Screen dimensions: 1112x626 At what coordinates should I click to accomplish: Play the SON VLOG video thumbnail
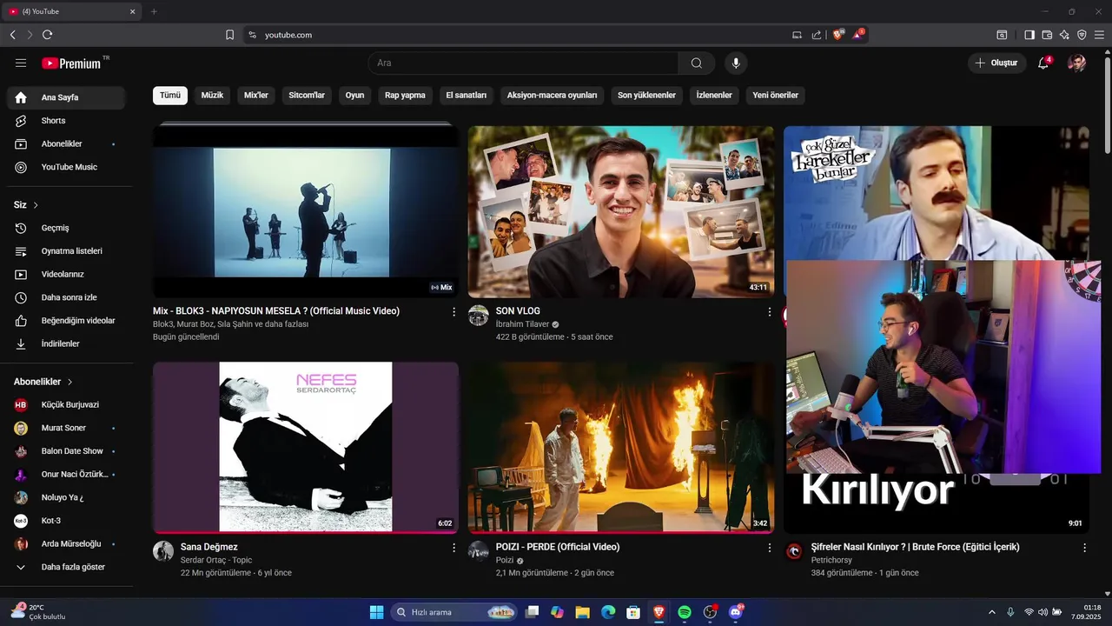coord(621,211)
